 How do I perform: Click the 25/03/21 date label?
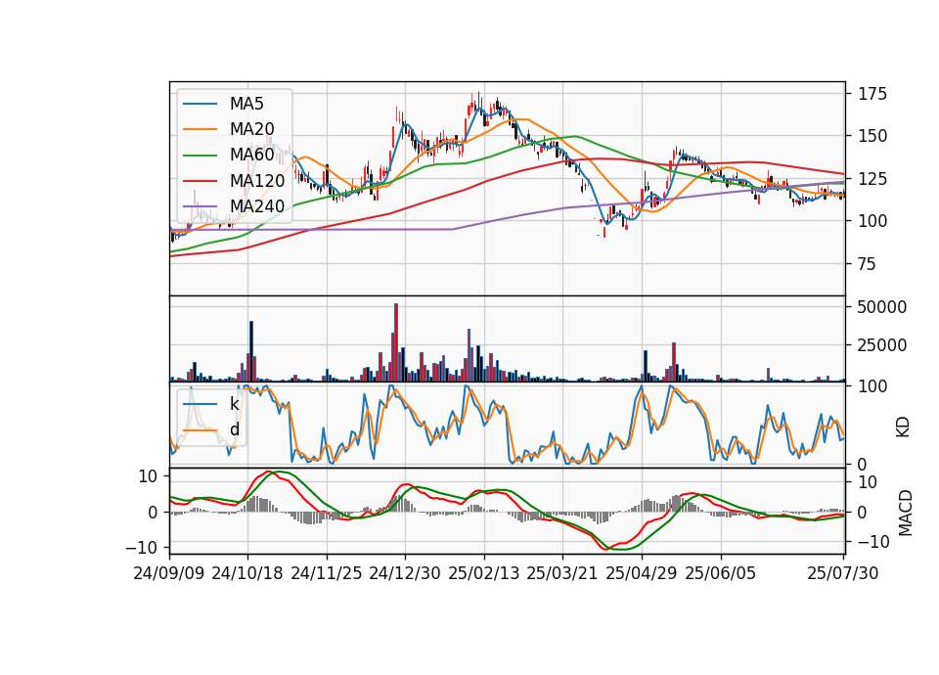[x=562, y=573]
